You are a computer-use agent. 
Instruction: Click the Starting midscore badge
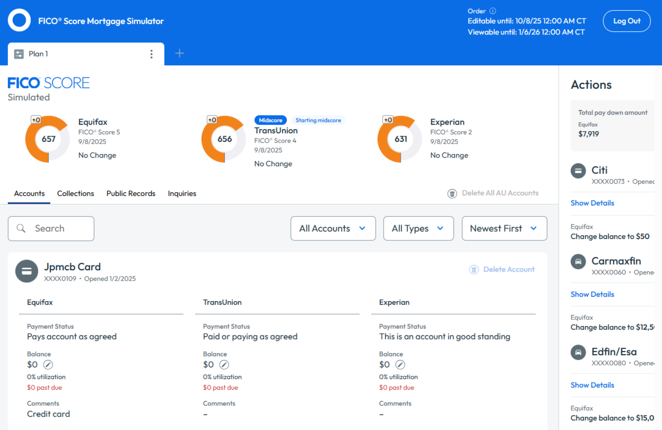(x=318, y=121)
